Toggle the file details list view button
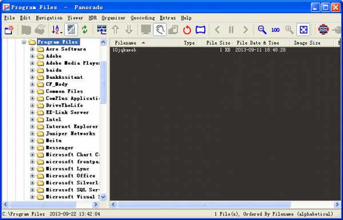Screen dimensions: 343x220 point(71,30)
